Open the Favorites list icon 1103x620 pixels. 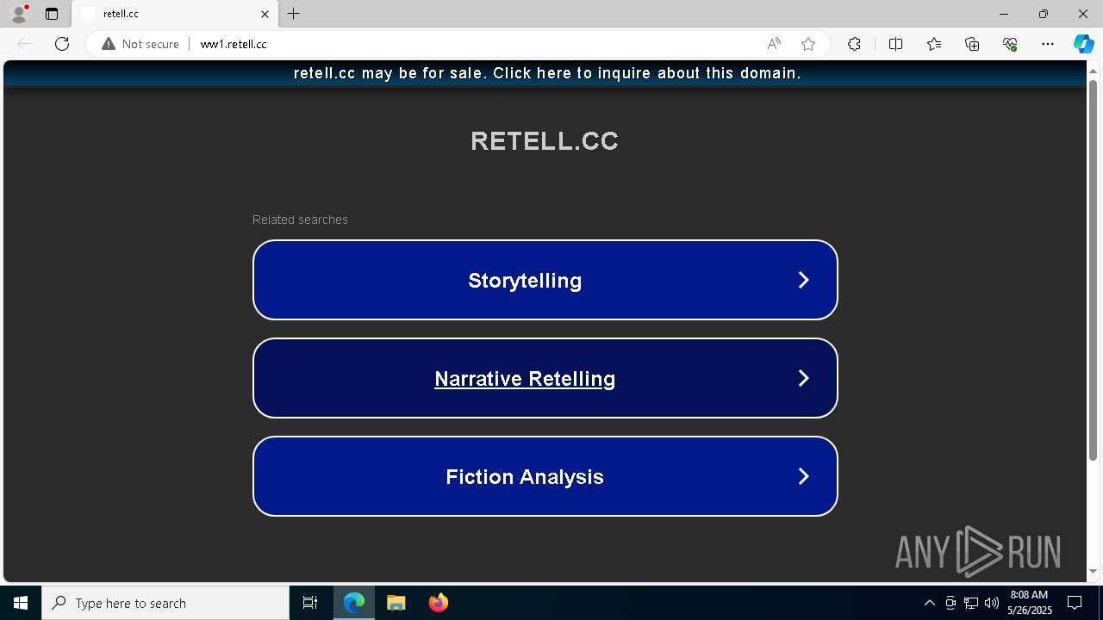(x=934, y=44)
